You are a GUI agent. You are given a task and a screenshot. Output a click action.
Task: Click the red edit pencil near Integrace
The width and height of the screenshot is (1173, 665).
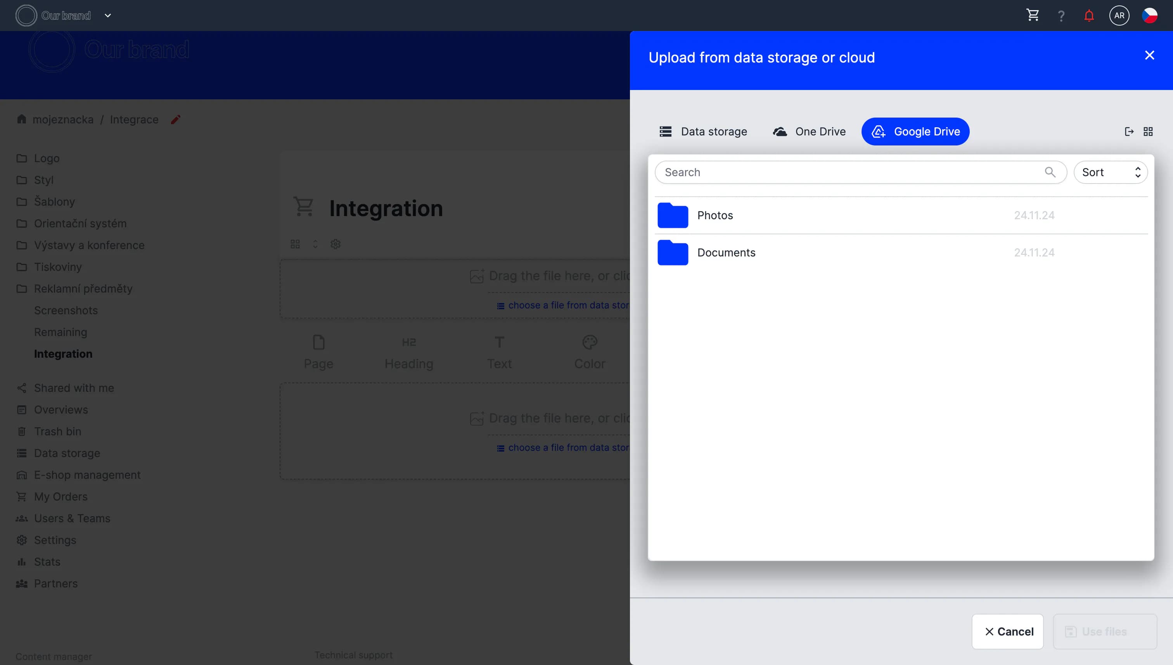tap(176, 119)
